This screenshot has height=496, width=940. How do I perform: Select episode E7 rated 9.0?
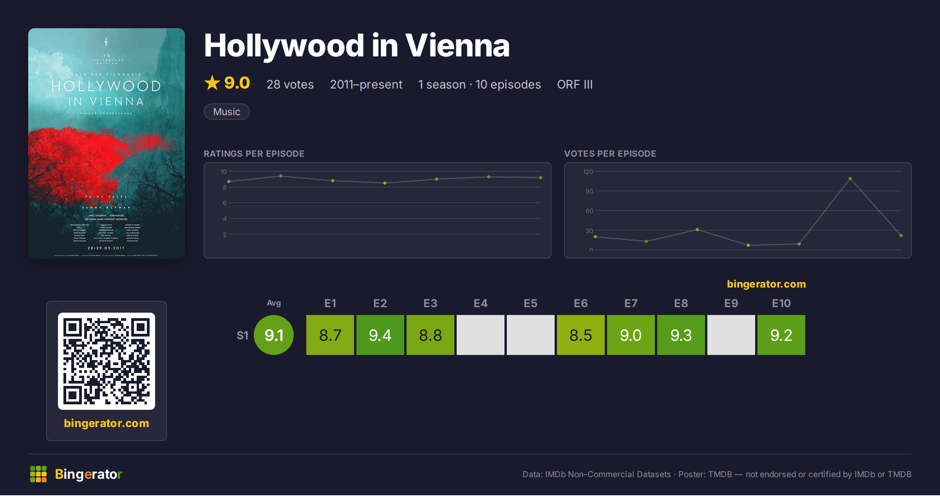[631, 335]
